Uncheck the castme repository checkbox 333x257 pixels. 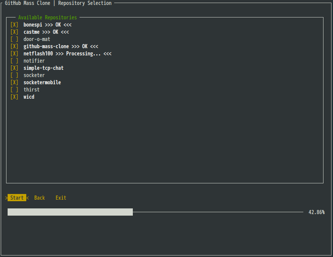(x=14, y=32)
